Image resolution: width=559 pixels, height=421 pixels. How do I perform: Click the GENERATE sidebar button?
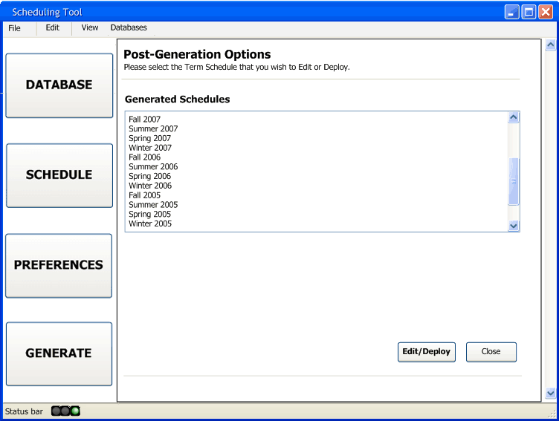pos(59,353)
